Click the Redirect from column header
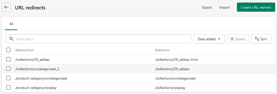 click(x=25, y=50)
